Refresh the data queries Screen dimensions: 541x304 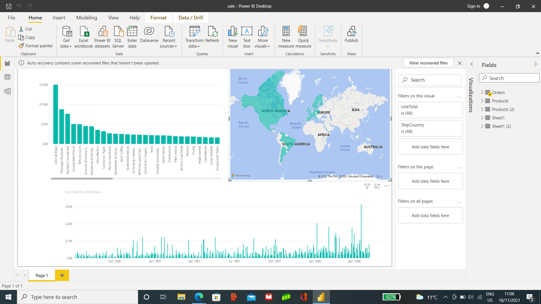tap(212, 35)
